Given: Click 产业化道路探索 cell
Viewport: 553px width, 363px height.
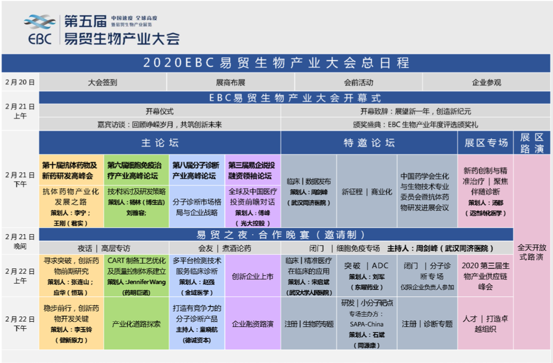Looking at the screenshot, I should (136, 323).
